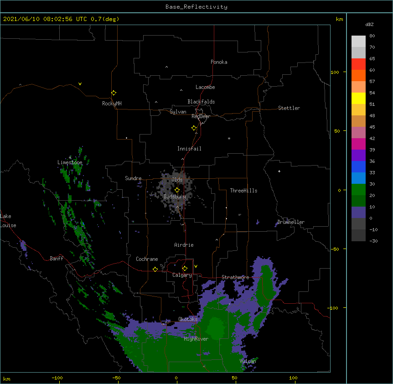This screenshot has width=393, height=384.
Task: Click the Banff town label
Action: [x=57, y=259]
